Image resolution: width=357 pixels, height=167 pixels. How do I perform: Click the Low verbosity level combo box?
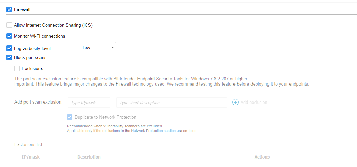(x=95, y=47)
